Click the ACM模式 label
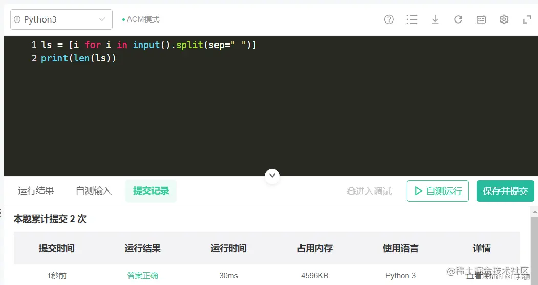Image resolution: width=538 pixels, height=285 pixels. point(141,19)
